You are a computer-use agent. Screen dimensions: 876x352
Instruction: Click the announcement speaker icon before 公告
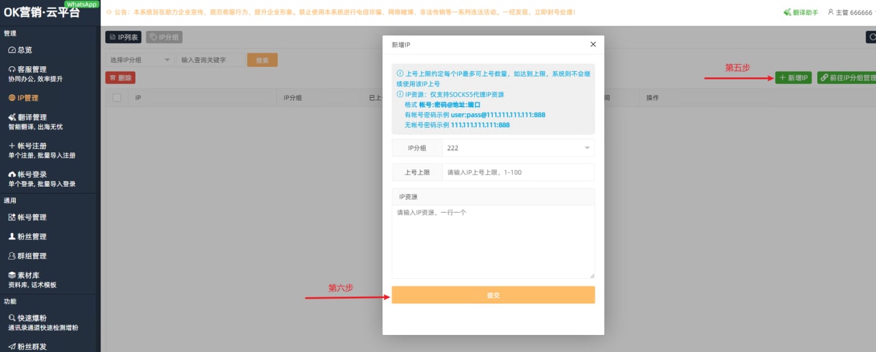[109, 12]
